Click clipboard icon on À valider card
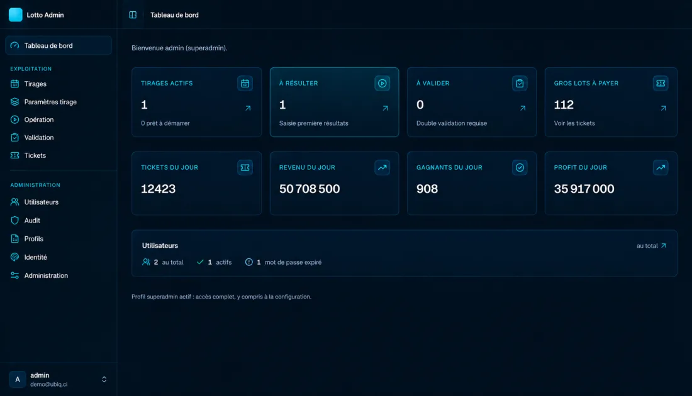The image size is (692, 396). click(x=520, y=84)
